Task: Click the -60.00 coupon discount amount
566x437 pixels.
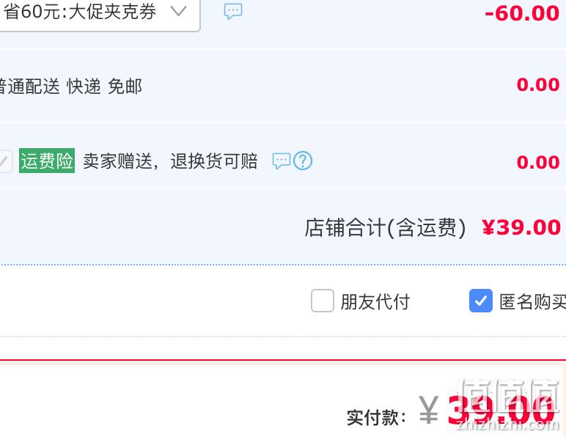Action: pos(522,13)
